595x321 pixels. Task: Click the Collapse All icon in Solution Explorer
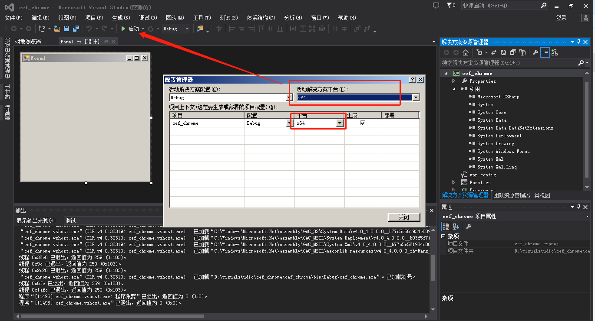coord(513,52)
